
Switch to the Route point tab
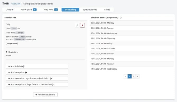click(29, 10)
